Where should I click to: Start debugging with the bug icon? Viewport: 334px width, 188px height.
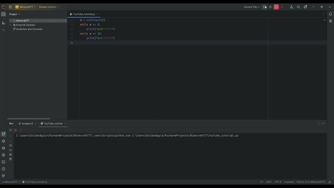(x=270, y=7)
